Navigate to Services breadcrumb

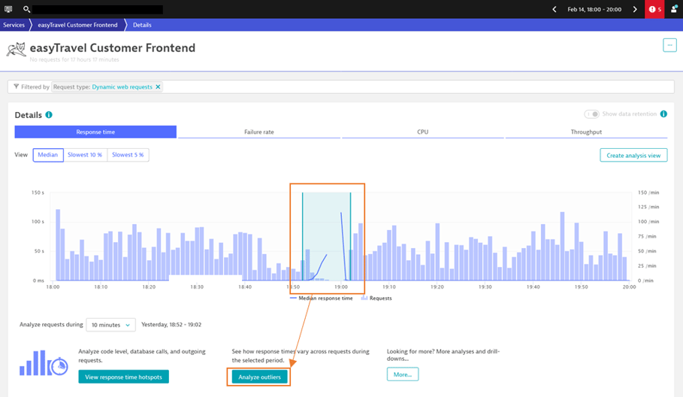[14, 25]
